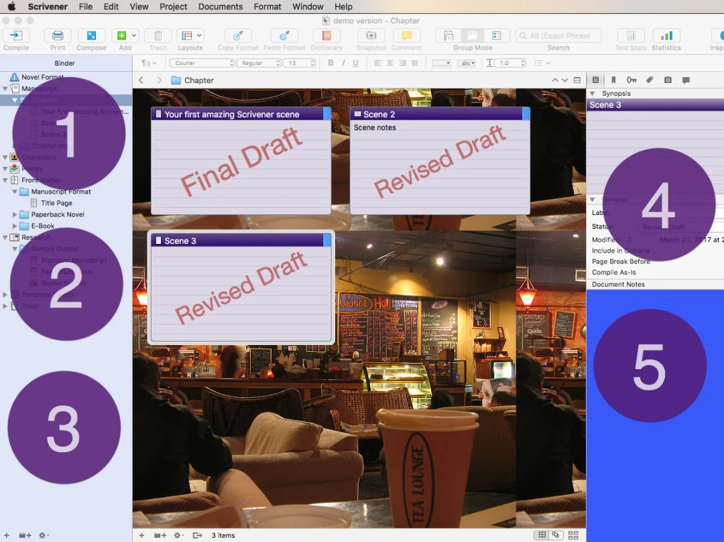Show Keywords via the key icon in inspector
The width and height of the screenshot is (724, 542).
(631, 80)
